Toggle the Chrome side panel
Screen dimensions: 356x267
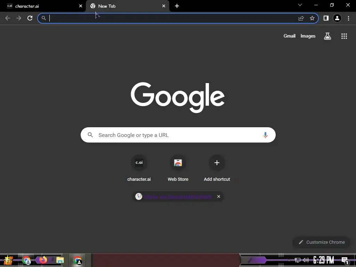click(x=326, y=18)
